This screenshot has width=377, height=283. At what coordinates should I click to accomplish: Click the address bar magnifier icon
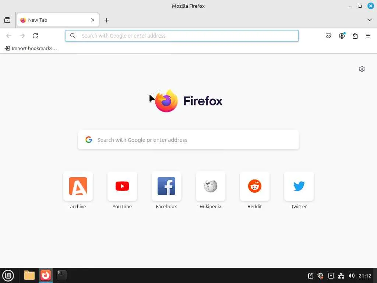(73, 36)
